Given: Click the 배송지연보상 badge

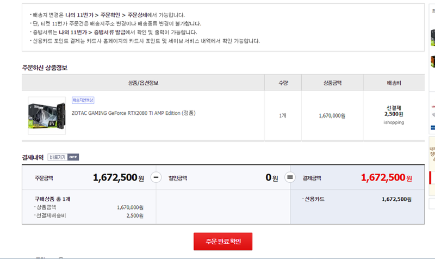Looking at the screenshot, I should tap(83, 100).
